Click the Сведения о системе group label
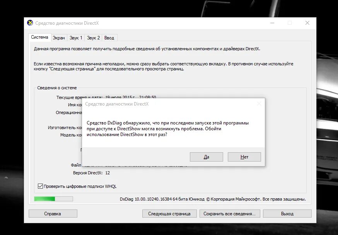Screen dimensions: 338x235 [x=57, y=88]
